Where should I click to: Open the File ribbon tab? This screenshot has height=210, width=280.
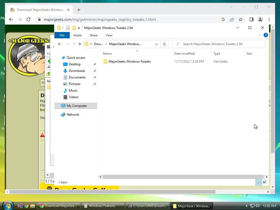(62, 35)
